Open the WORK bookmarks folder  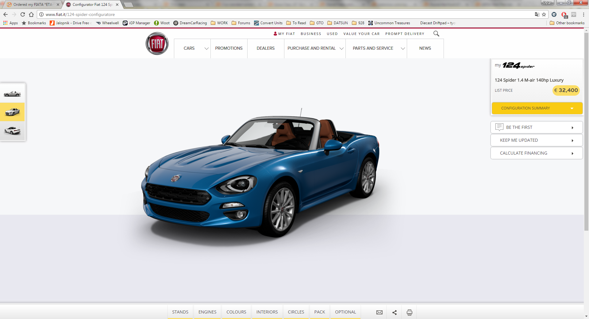pyautogui.click(x=219, y=23)
